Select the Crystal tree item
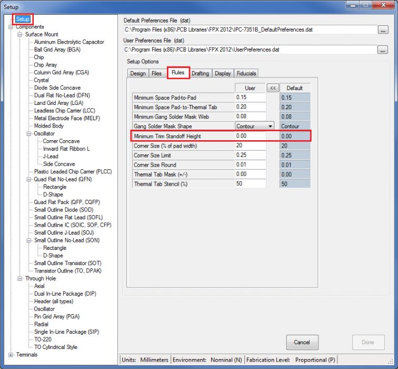The width and height of the screenshot is (398, 369). point(42,80)
